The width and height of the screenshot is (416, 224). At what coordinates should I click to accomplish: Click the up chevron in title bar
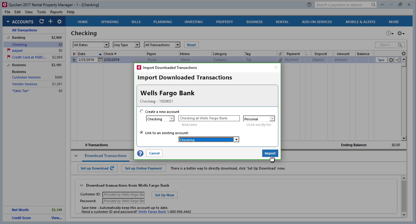point(382,5)
